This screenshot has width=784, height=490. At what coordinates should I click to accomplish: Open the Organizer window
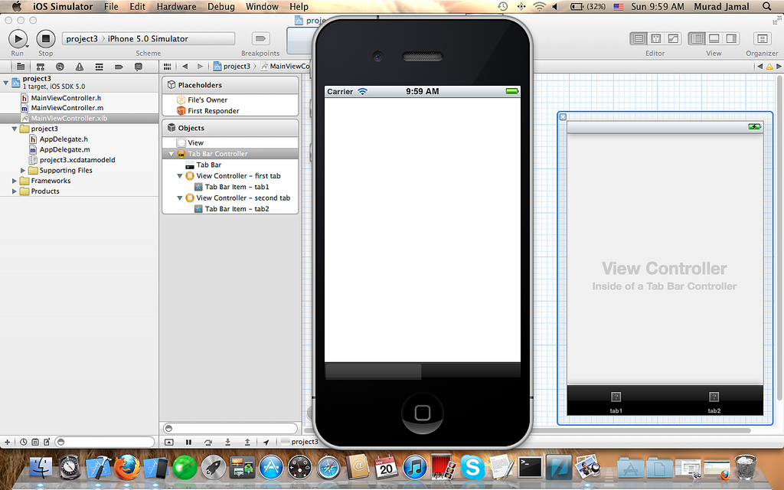(762, 38)
